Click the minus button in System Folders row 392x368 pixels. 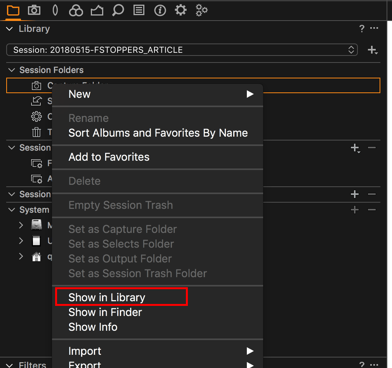coord(372,210)
